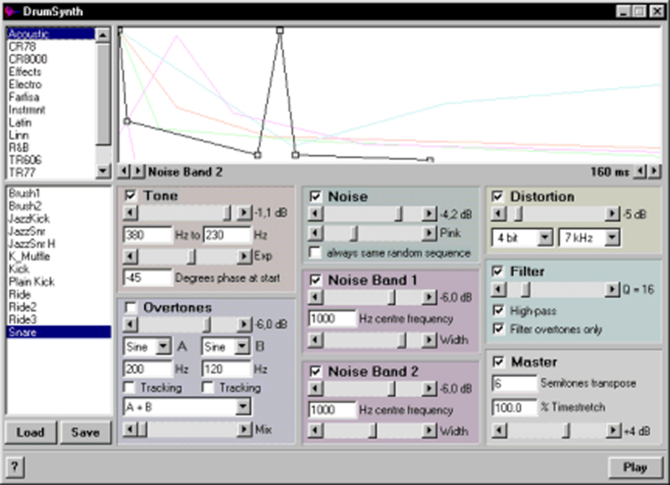The width and height of the screenshot is (670, 485).
Task: Click the Noise Band 2 level left arrow
Action: (316, 389)
